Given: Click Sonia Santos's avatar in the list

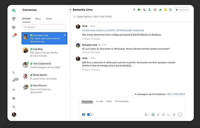Looking at the screenshot, I should [25, 76].
